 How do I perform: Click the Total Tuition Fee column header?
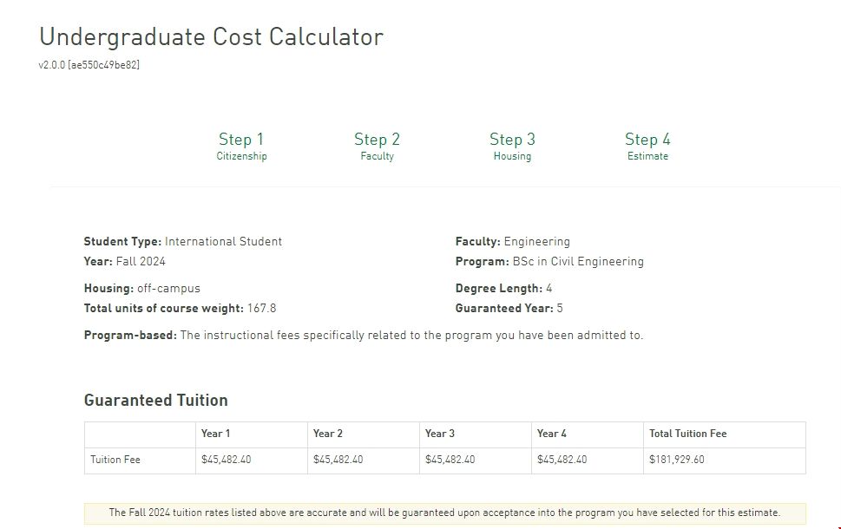(687, 434)
